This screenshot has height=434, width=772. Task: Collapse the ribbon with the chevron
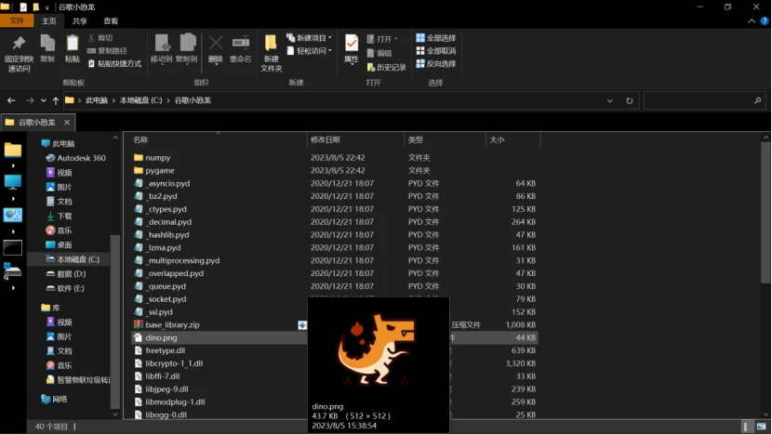tap(752, 21)
